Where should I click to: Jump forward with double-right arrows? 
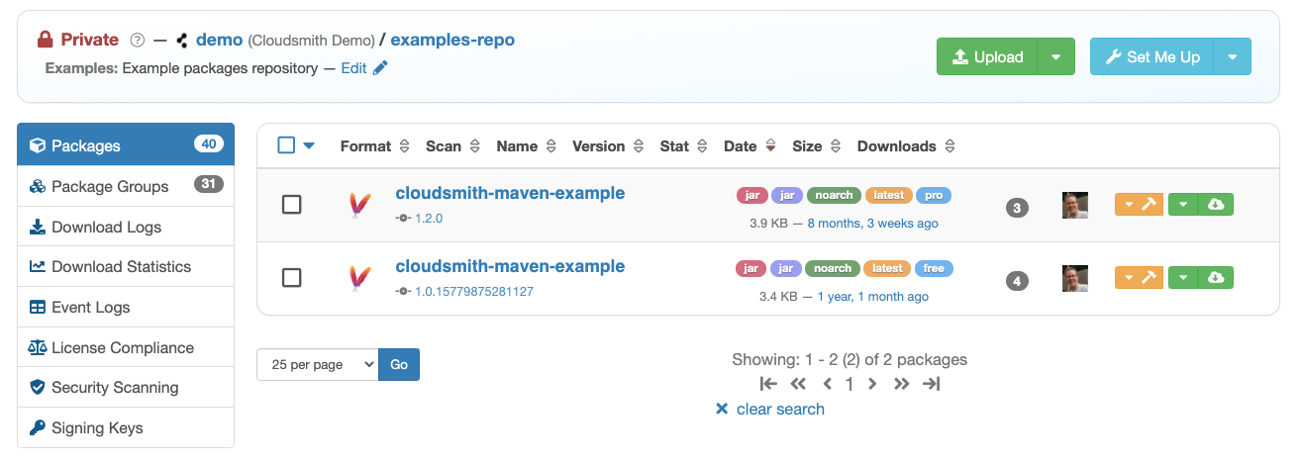click(901, 384)
